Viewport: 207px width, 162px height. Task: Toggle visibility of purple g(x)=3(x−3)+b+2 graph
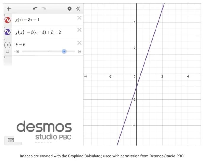pos(7,32)
